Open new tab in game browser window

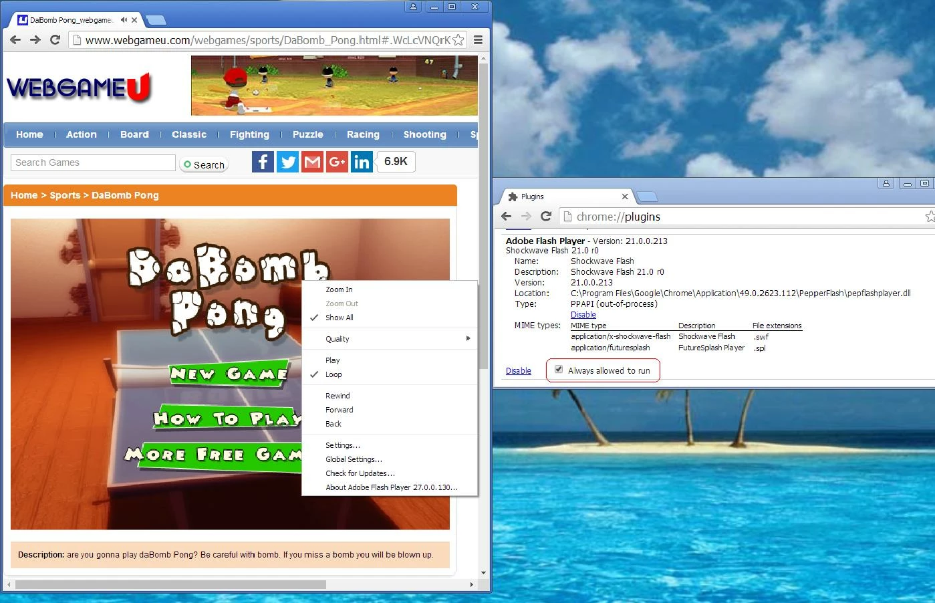pos(156,20)
